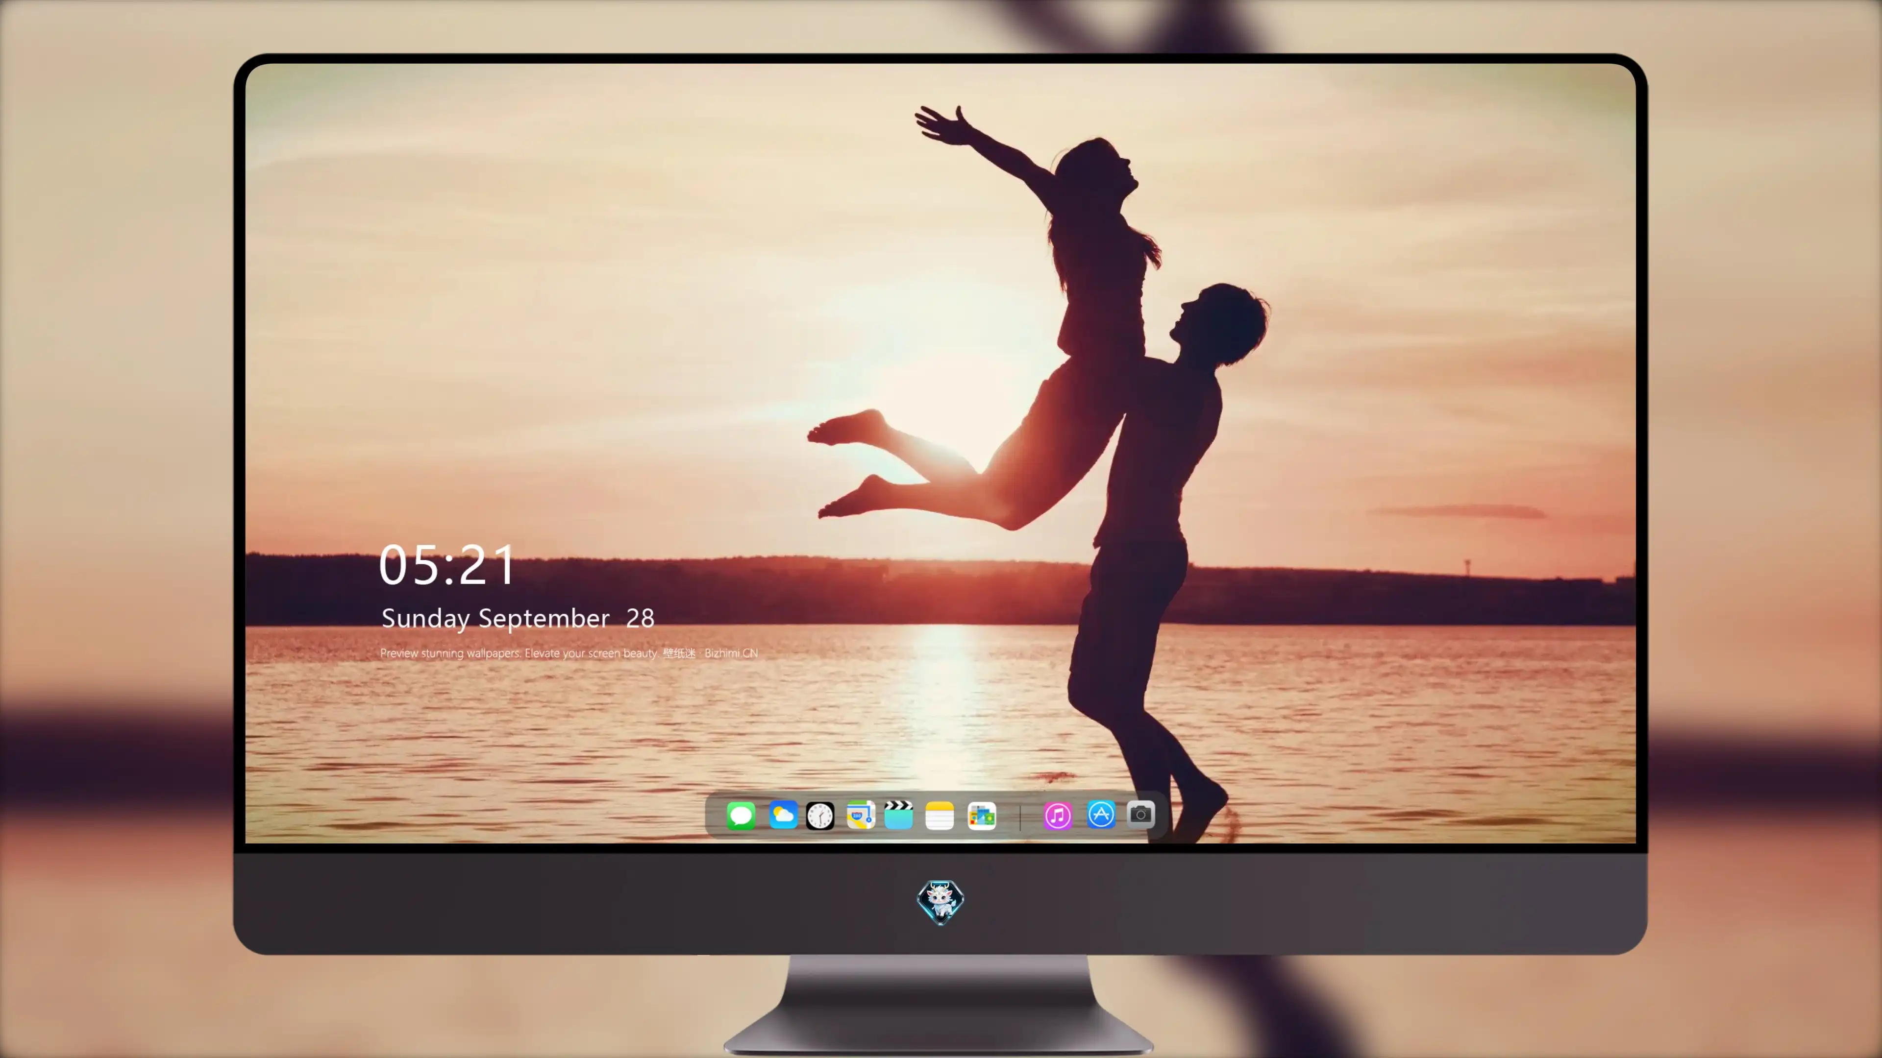The image size is (1882, 1058).
Task: Launch iTunes Store music note icon
Action: click(x=1057, y=815)
